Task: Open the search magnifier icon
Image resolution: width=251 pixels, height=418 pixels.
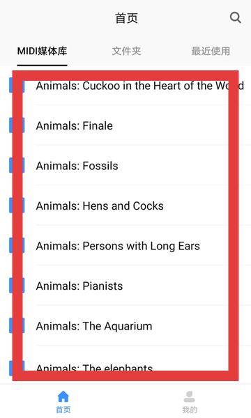Action: pos(235,18)
